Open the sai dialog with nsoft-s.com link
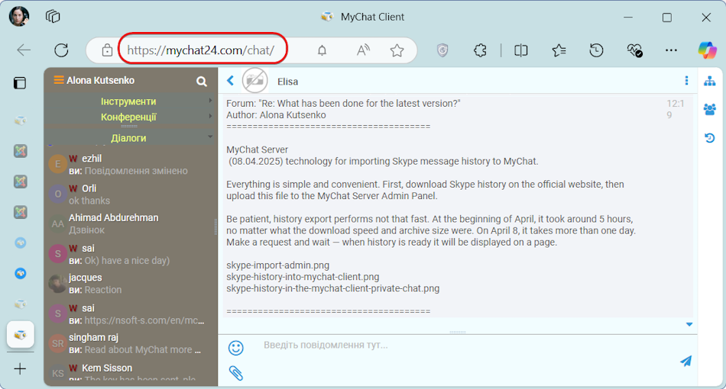726x389 pixels. (x=131, y=313)
